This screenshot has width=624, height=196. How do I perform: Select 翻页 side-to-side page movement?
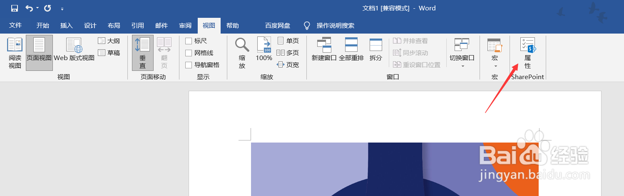click(164, 53)
